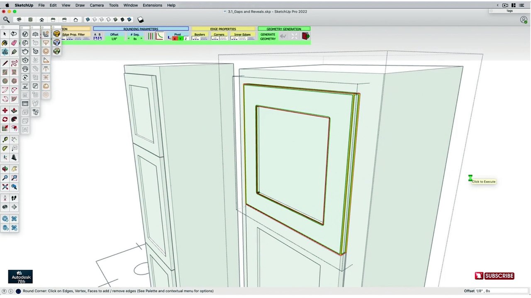This screenshot has height=298, width=531.
Task: Choose the Text label tool
Action: [x=14, y=148]
